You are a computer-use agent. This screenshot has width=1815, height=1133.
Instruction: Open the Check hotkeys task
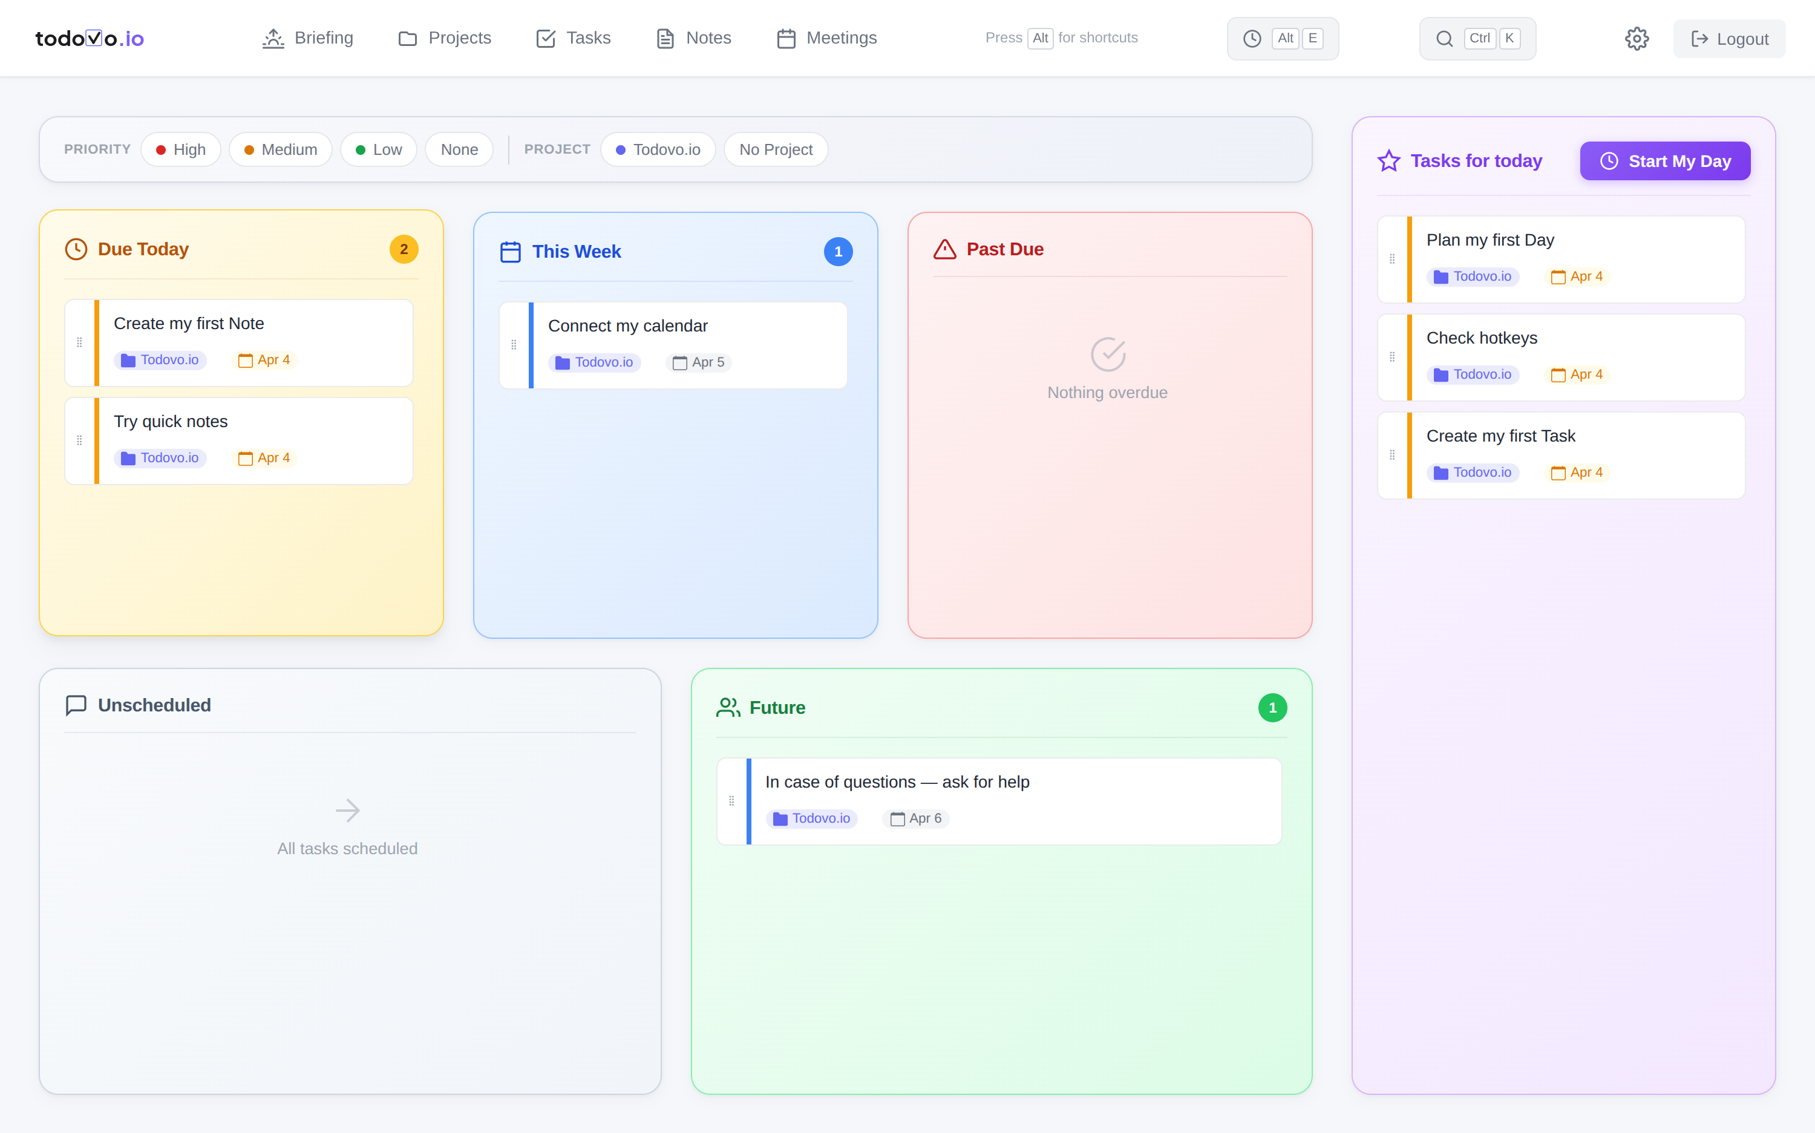pos(1560,358)
